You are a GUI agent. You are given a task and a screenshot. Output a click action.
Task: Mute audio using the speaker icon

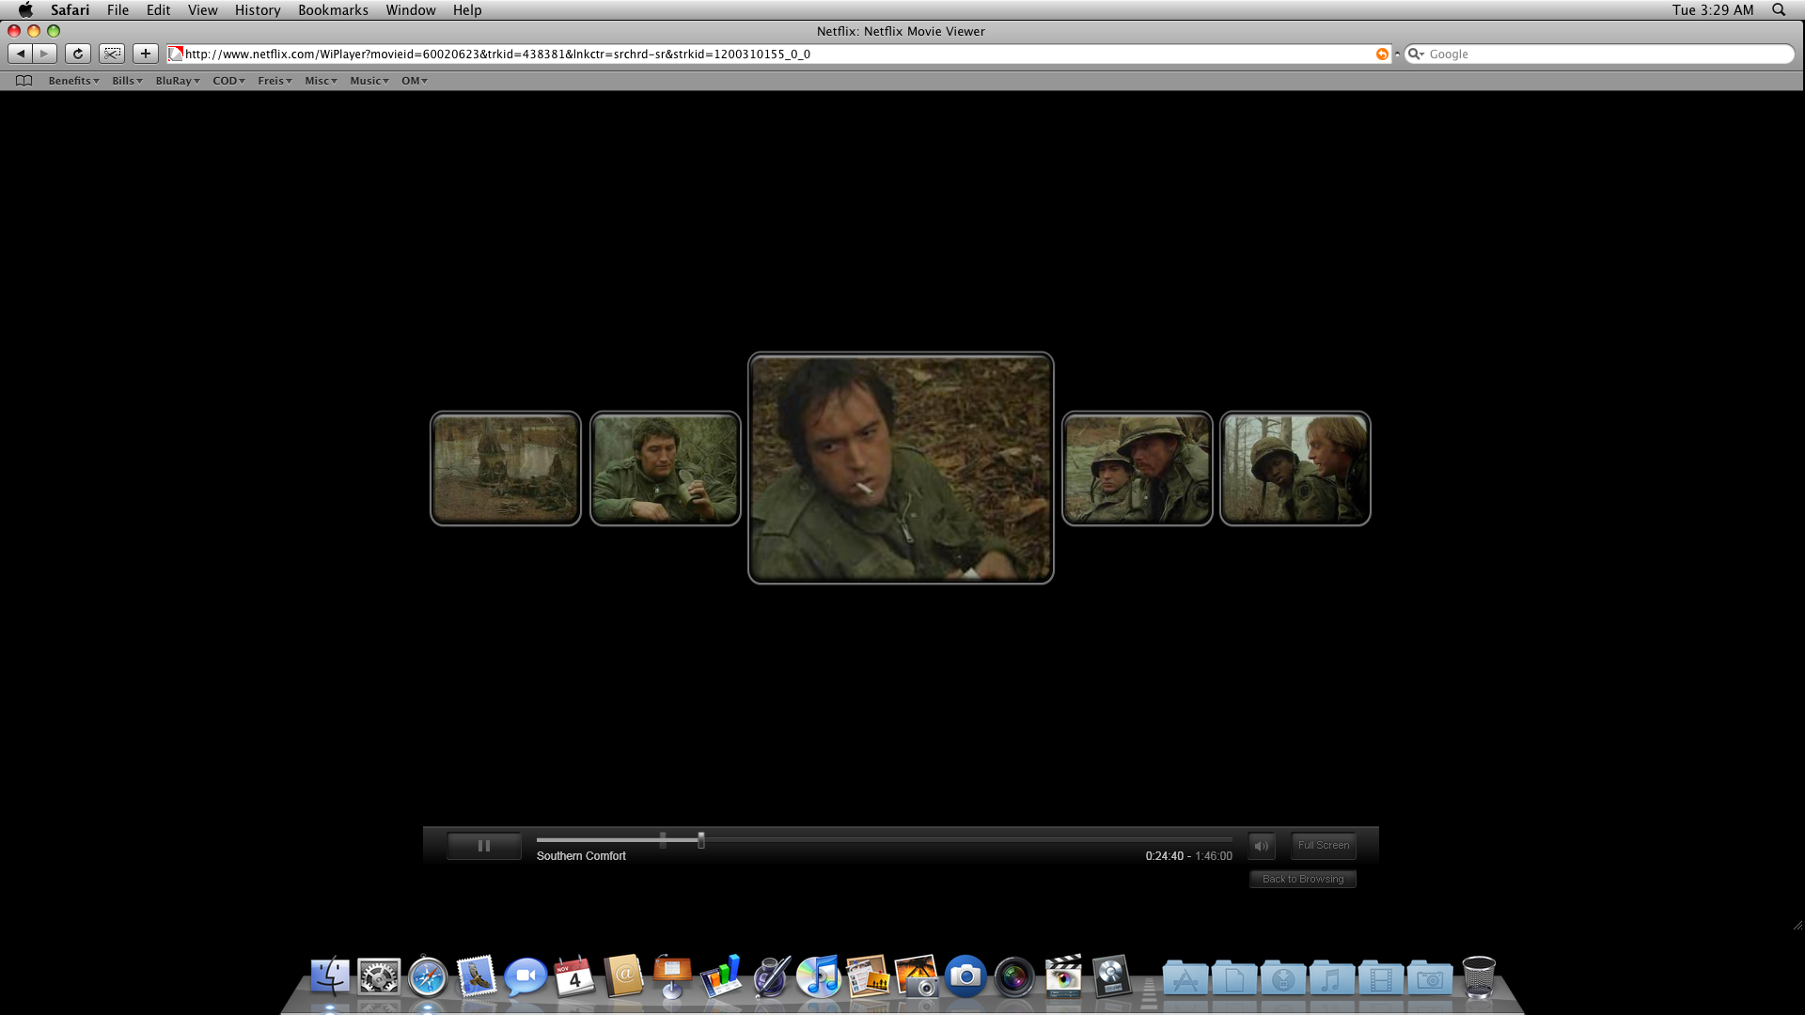click(x=1261, y=845)
